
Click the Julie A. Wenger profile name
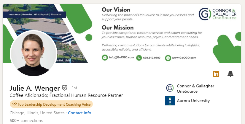35,88
